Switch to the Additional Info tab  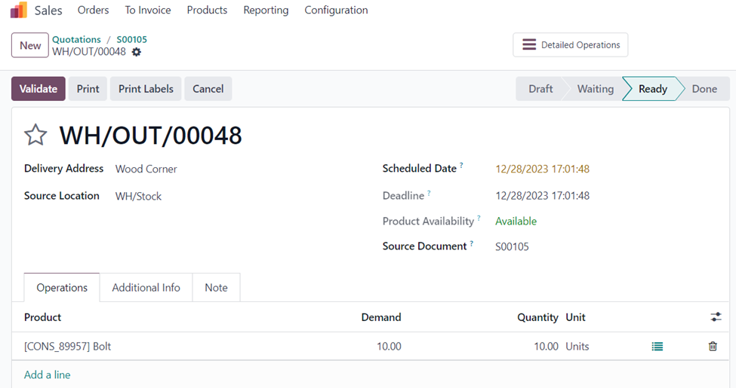pyautogui.click(x=146, y=288)
